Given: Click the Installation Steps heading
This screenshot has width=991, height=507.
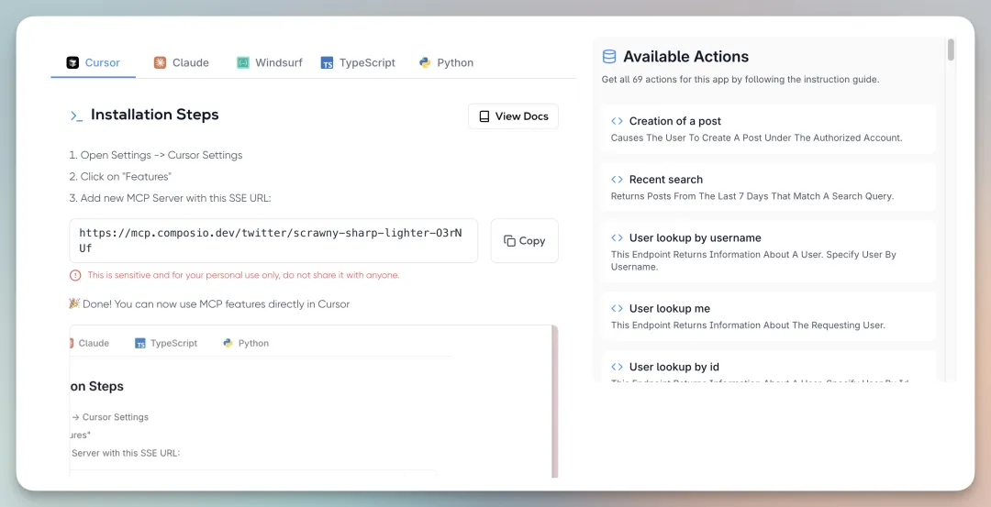Looking at the screenshot, I should pos(155,115).
